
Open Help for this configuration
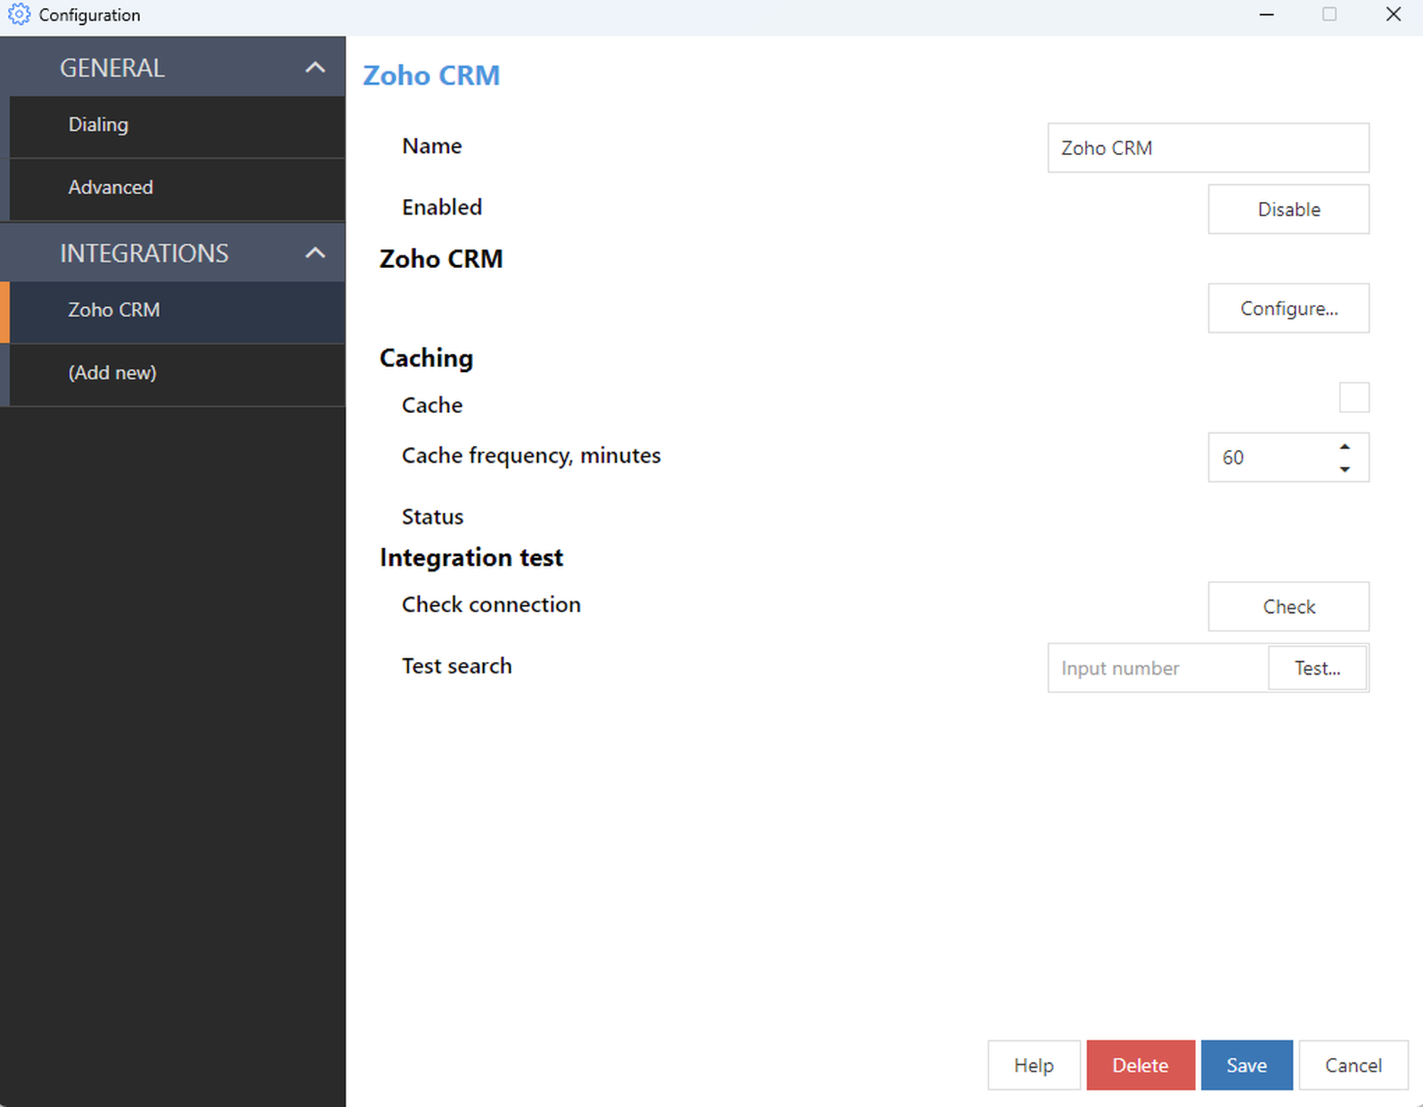[x=1033, y=1065]
